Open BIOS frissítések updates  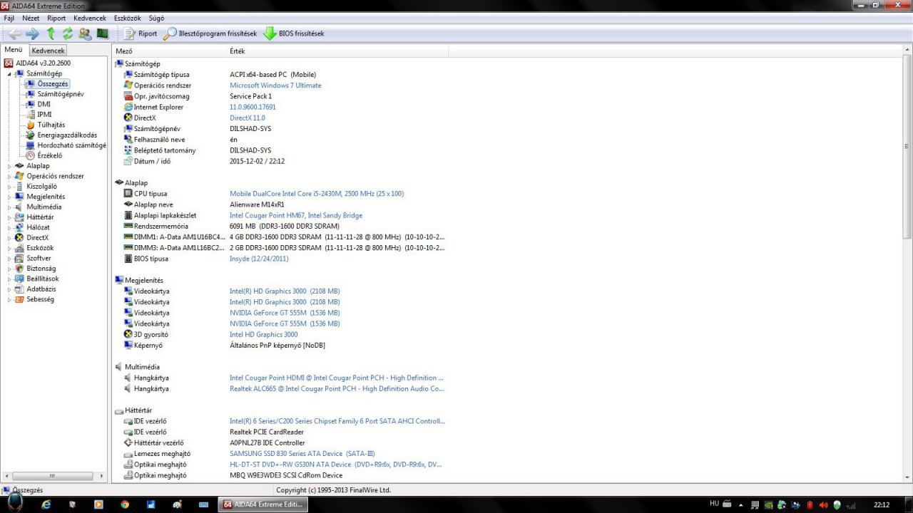coord(294,33)
